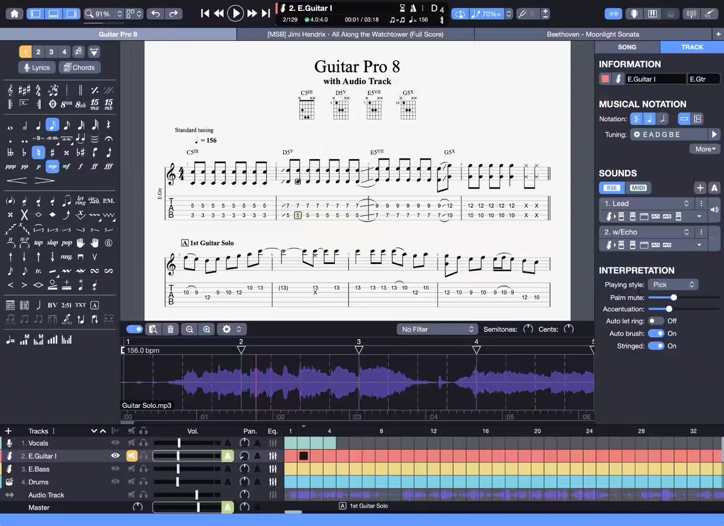Solo the E.Bass track with headphones
Screen dimensions: 724x526
coord(143,469)
